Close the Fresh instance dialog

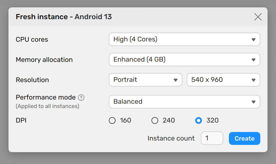(258, 17)
